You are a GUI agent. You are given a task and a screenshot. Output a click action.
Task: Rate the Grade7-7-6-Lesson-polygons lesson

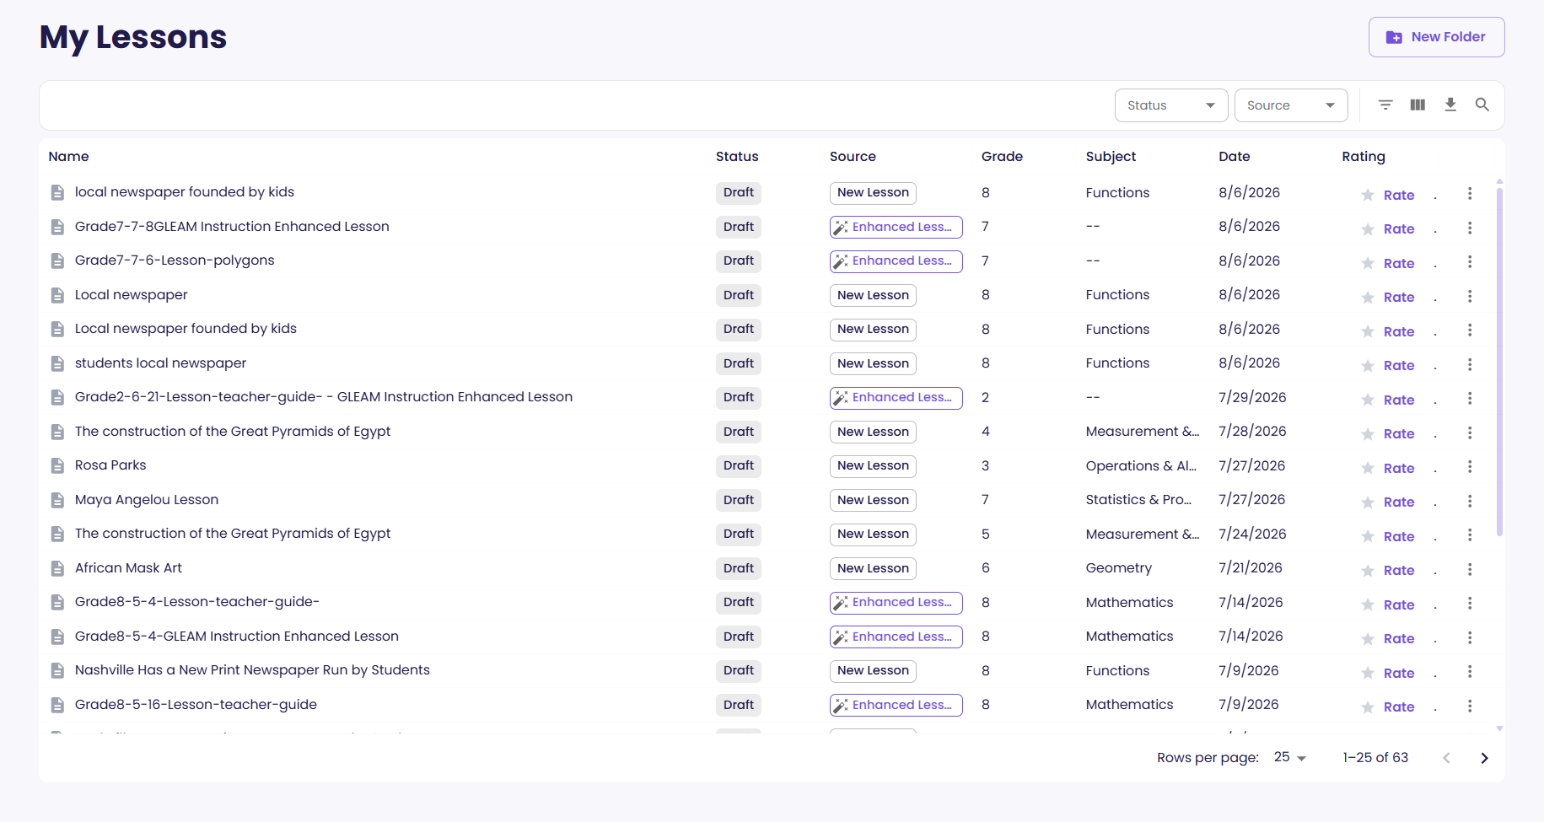point(1399,264)
